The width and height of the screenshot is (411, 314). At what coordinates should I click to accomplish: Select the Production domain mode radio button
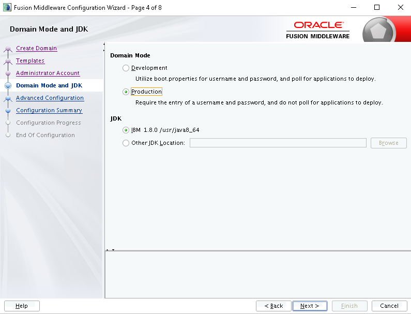coord(126,92)
